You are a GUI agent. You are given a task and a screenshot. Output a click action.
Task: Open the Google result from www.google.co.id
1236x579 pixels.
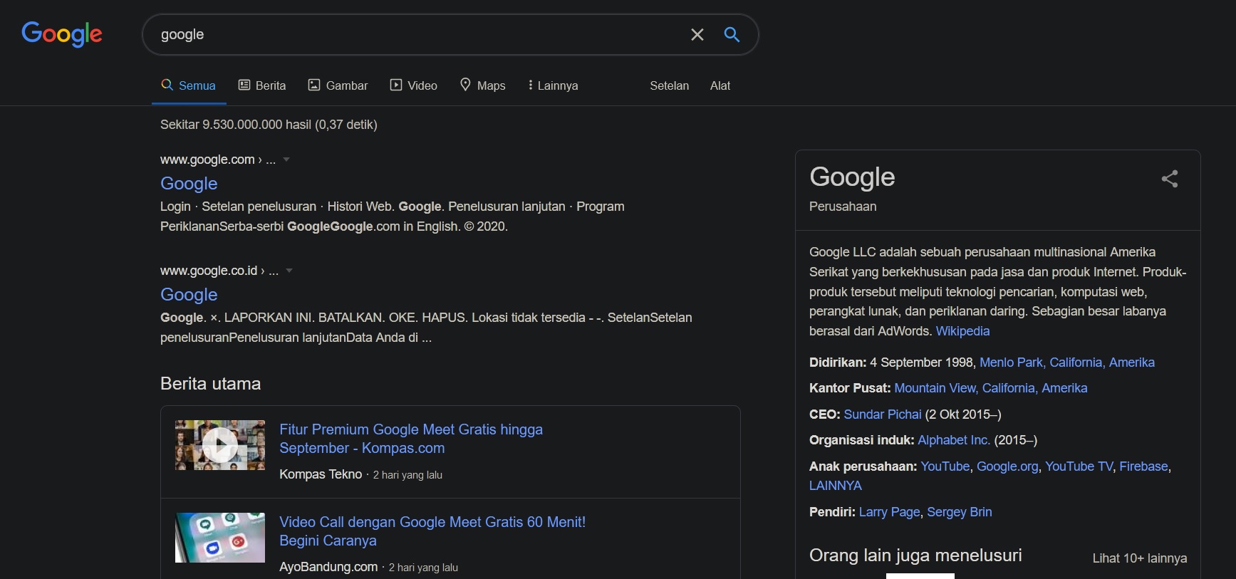click(x=189, y=294)
